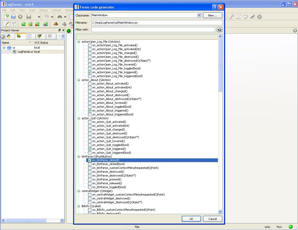Viewport: 298px width, 230px height.
Task: Click the binoculars search icon
Action: pyautogui.click(x=60, y=17)
